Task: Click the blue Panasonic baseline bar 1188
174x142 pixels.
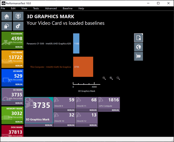Action: 76,44
